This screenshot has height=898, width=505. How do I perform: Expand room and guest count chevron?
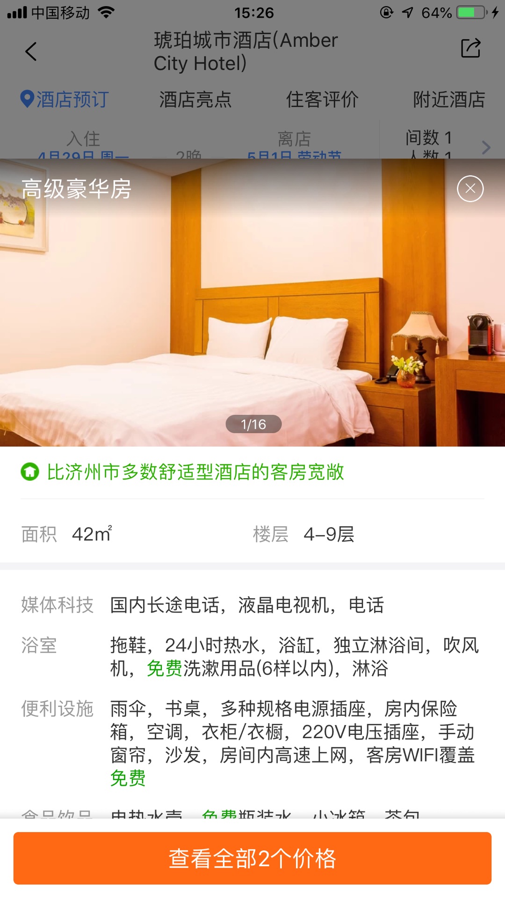pos(486,148)
